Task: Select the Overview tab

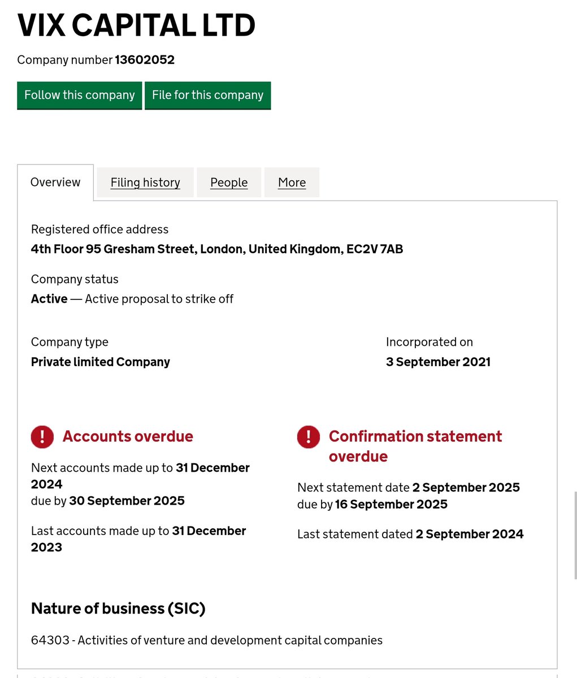Action: 55,182
